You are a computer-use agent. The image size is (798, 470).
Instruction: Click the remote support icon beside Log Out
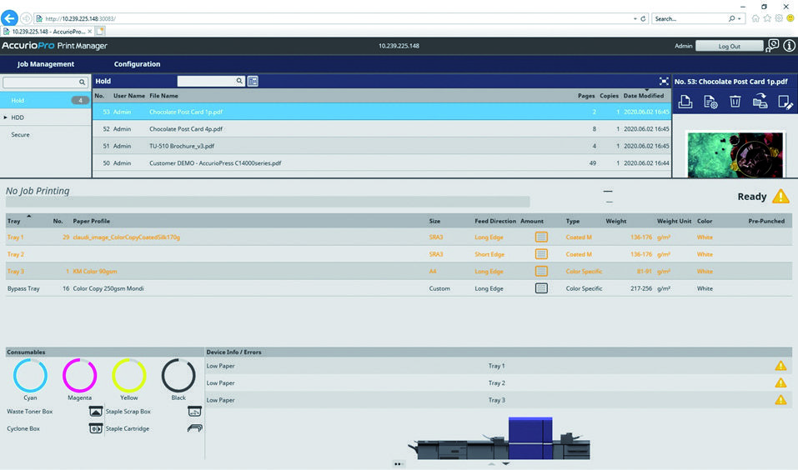click(772, 46)
